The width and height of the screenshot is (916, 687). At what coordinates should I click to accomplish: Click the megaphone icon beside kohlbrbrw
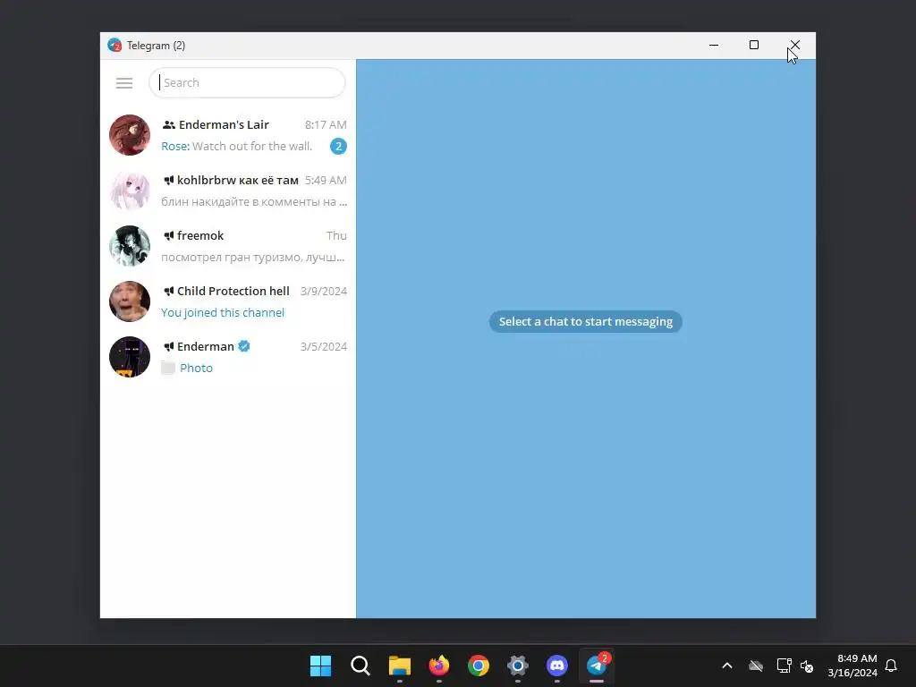click(169, 180)
